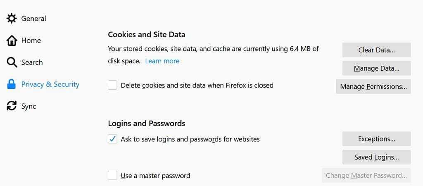Image resolution: width=423 pixels, height=186 pixels.
Task: View the Saved Logins list
Action: (x=376, y=157)
